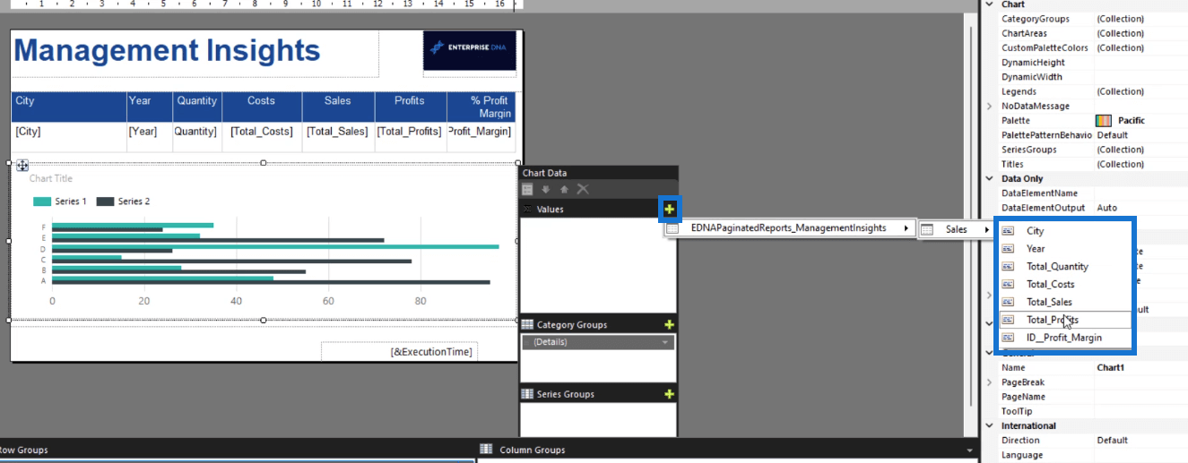This screenshot has width=1188, height=463.
Task: Select the Profits column header cell
Action: pyautogui.click(x=410, y=107)
